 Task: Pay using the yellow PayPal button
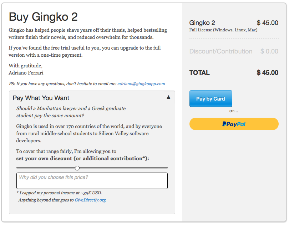coord(234,124)
